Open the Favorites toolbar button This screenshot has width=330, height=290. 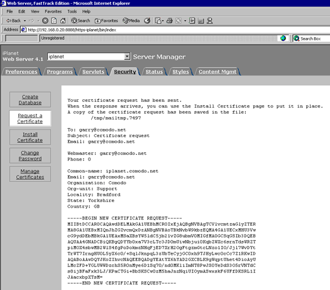(106, 21)
